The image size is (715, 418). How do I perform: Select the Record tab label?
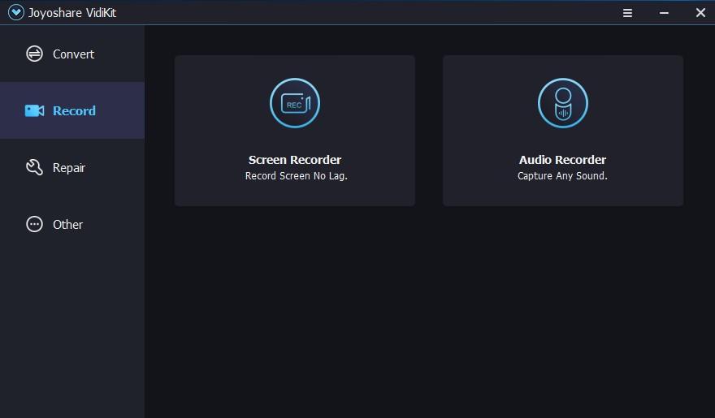[74, 110]
